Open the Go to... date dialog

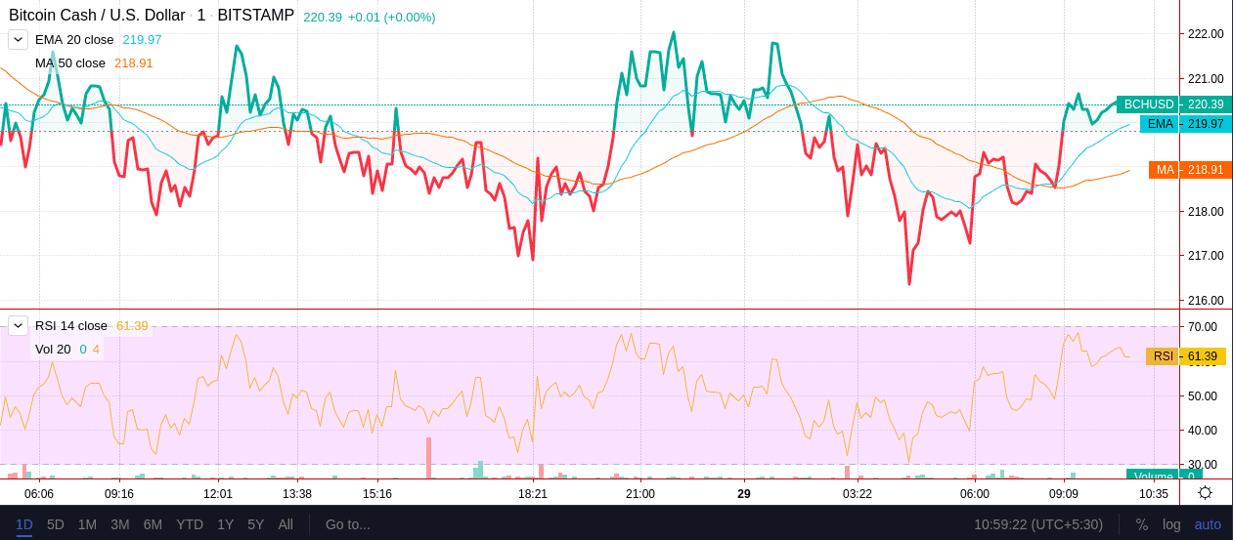pyautogui.click(x=348, y=524)
